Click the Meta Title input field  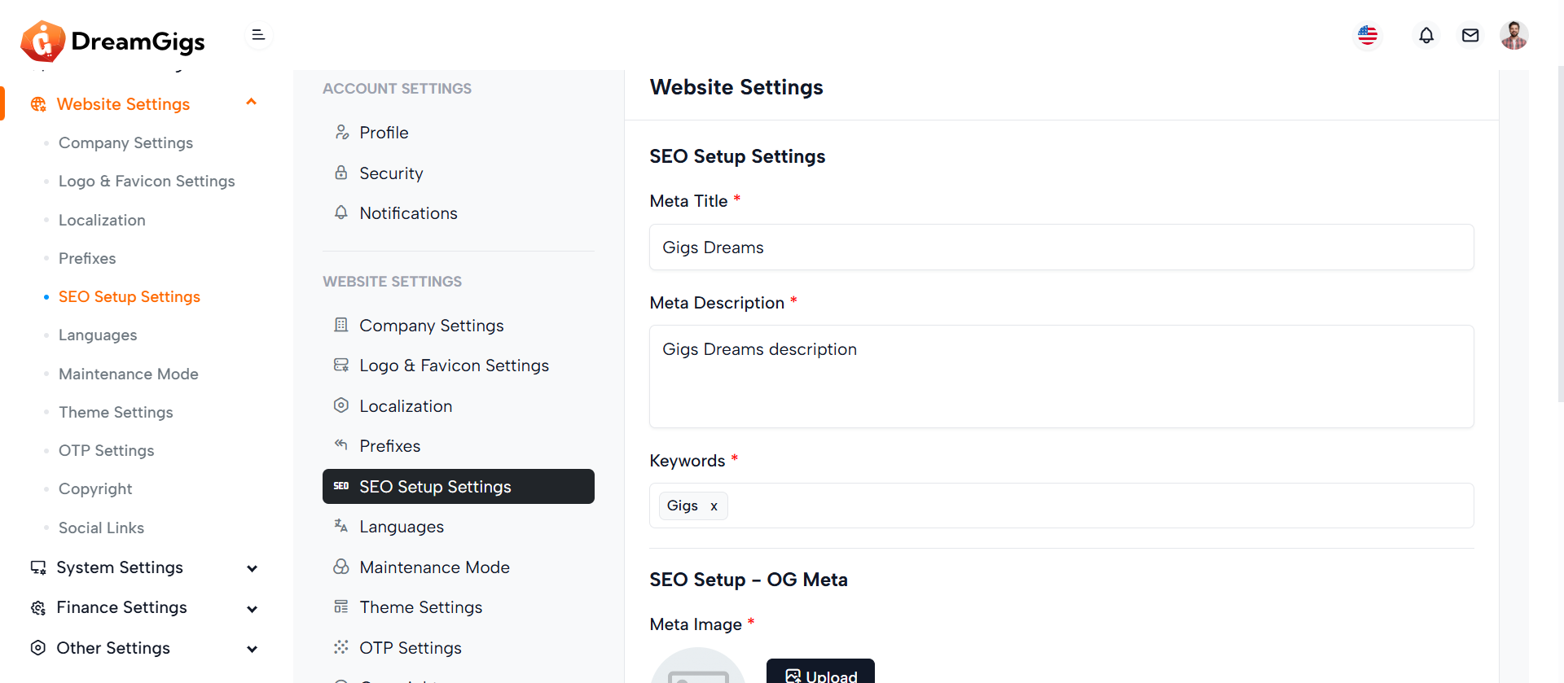[x=1061, y=247]
